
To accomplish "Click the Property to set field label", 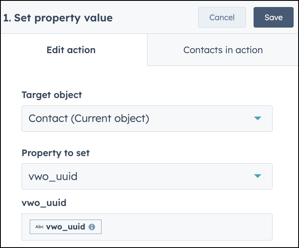I will pyautogui.click(x=55, y=153).
